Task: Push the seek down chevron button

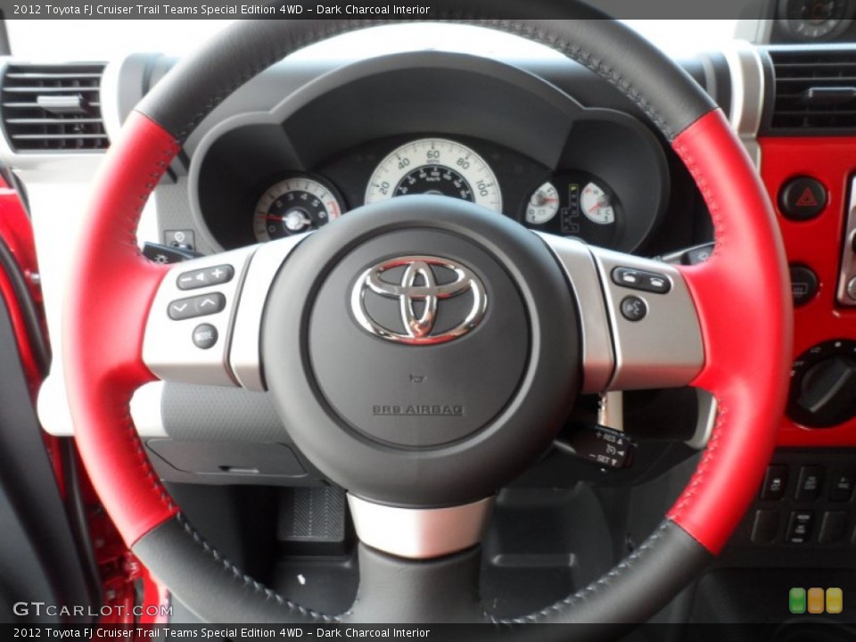Action: point(181,309)
